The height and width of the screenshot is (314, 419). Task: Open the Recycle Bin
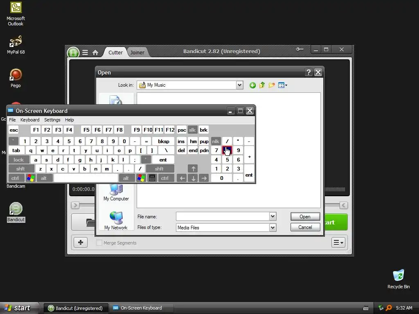(399, 279)
